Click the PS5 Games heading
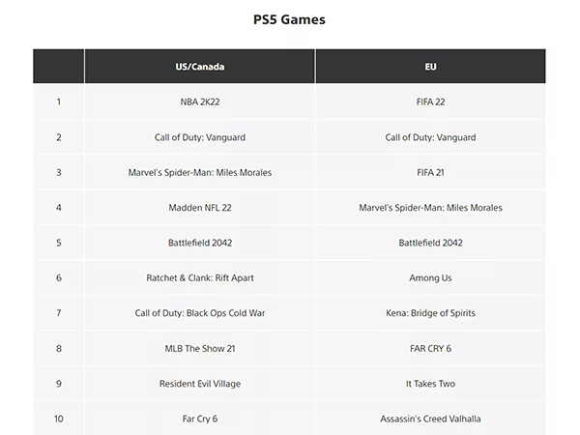The height and width of the screenshot is (435, 580). click(289, 19)
